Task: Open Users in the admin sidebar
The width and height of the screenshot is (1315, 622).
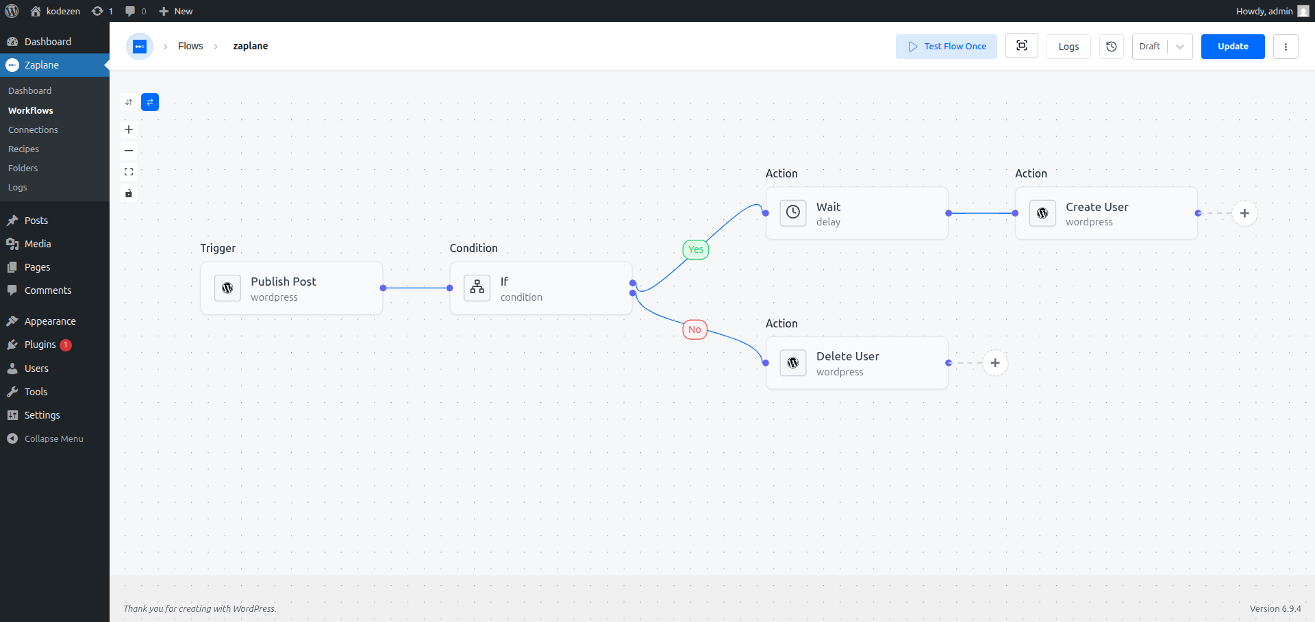Action: coord(55,369)
